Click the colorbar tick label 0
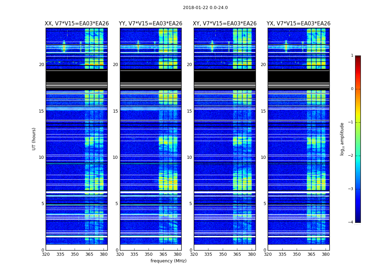 coord(352,89)
